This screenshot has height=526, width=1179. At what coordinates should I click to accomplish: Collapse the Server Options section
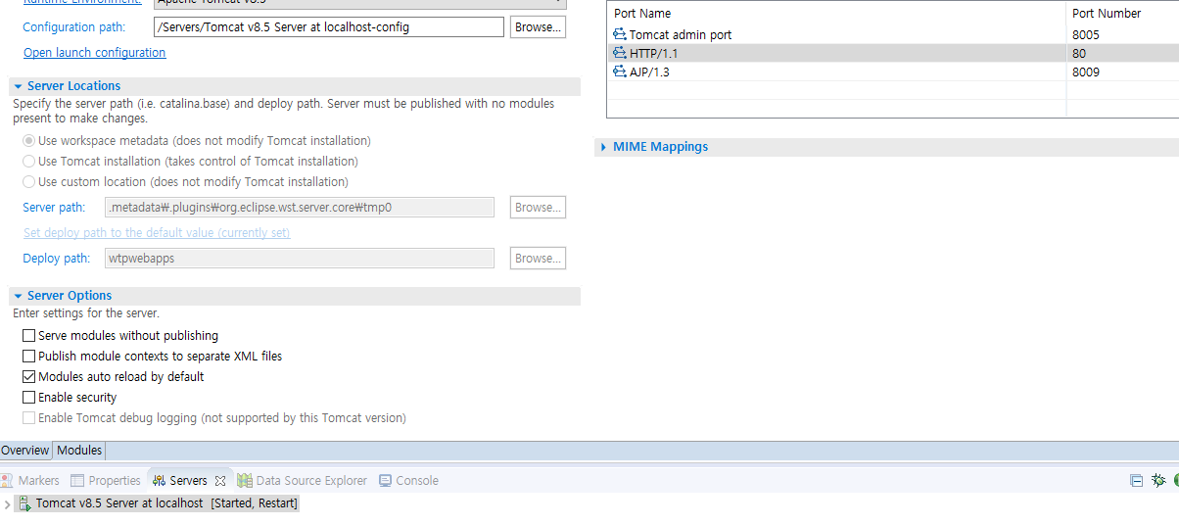18,296
